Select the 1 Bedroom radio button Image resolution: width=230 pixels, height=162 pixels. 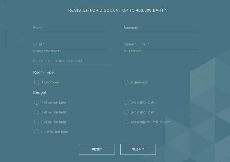pos(37,82)
